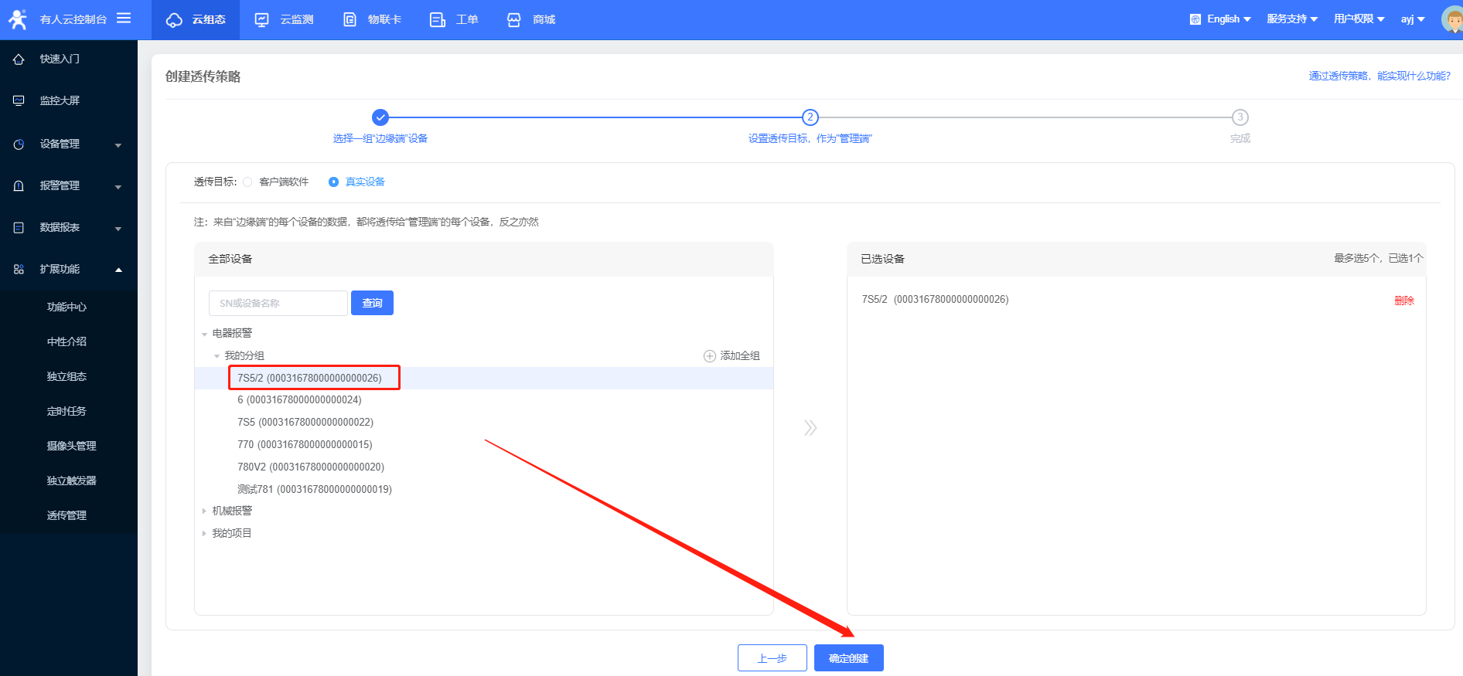This screenshot has height=676, width=1463.
Task: Expand the 机械报警 tree node
Action: pyautogui.click(x=204, y=511)
